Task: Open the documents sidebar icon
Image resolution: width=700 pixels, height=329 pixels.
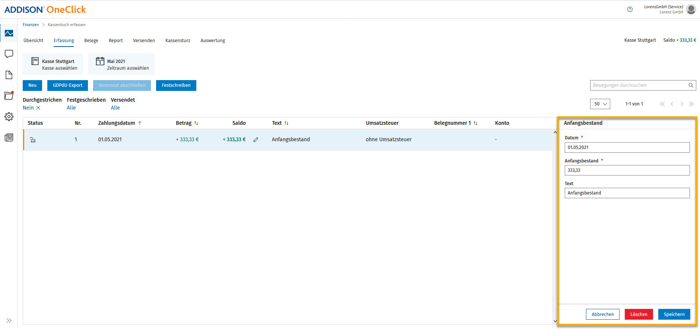Action: 9,75
